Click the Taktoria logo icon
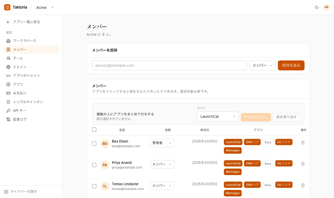 click(7, 7)
